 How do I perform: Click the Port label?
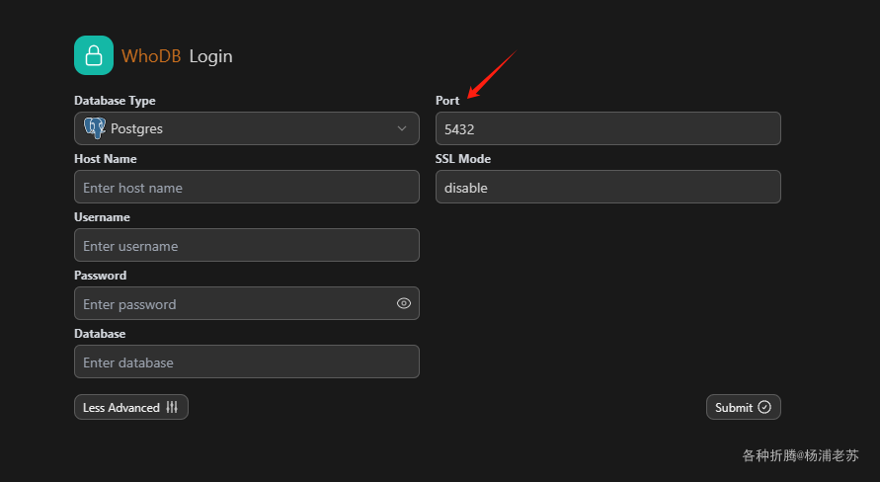[x=447, y=101]
